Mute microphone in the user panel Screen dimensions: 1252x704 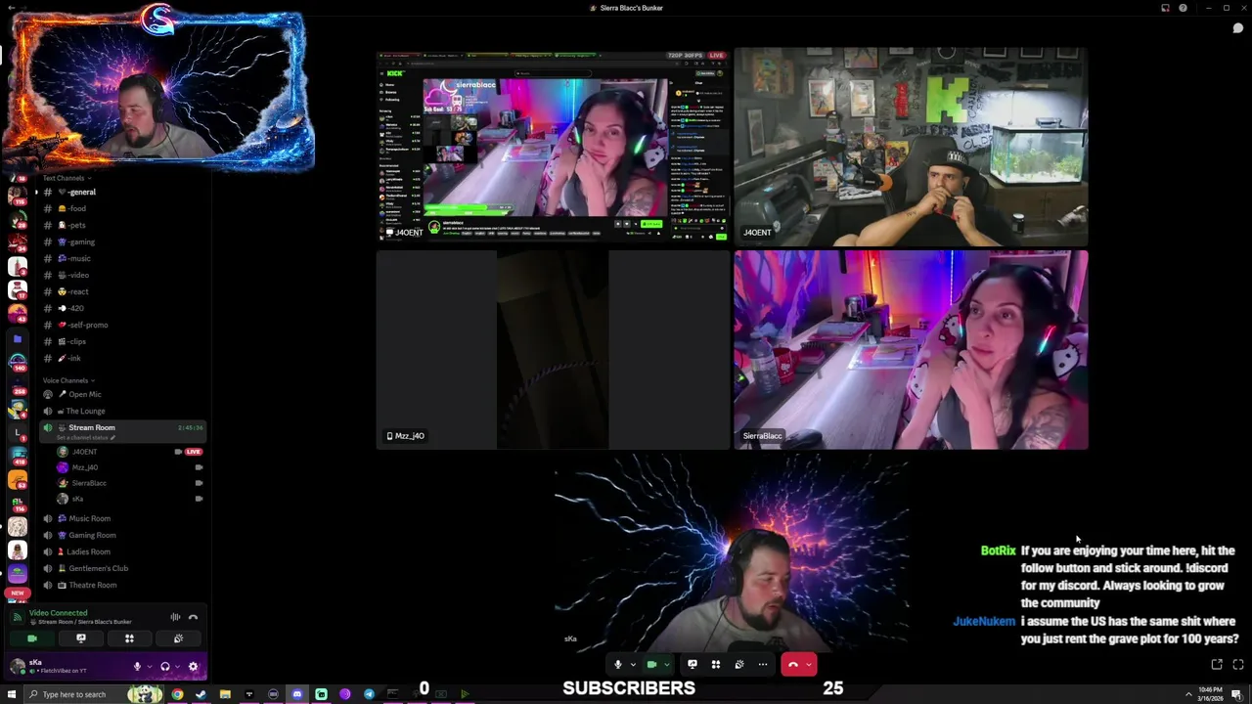pos(137,667)
